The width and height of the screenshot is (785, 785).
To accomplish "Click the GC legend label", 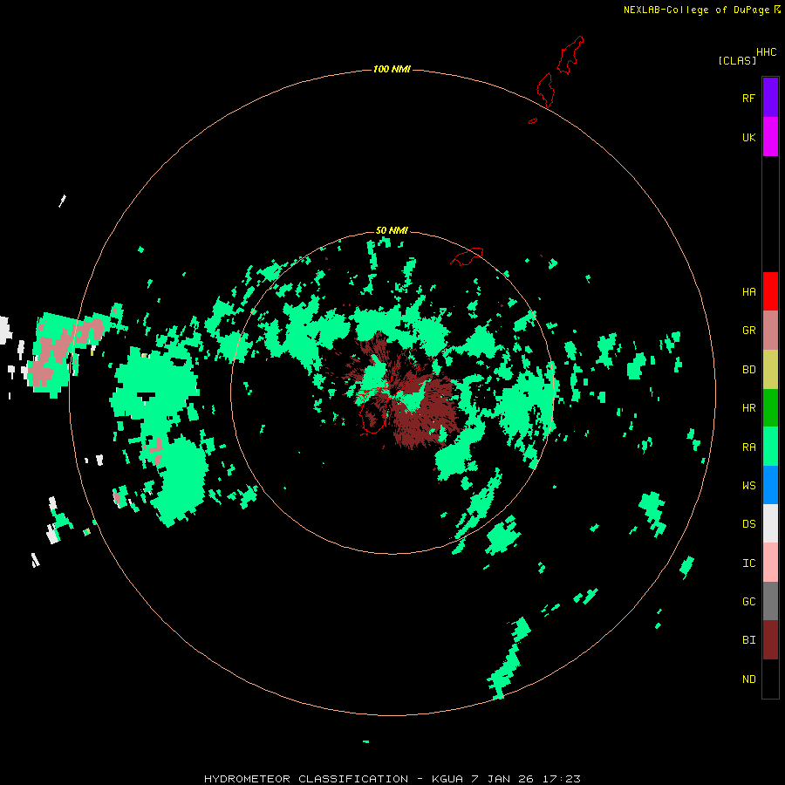I will 749,601.
